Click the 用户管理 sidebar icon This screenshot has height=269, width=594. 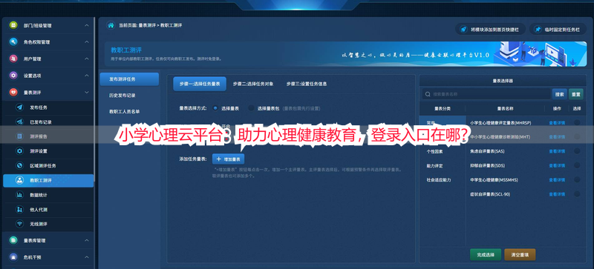pos(13,59)
